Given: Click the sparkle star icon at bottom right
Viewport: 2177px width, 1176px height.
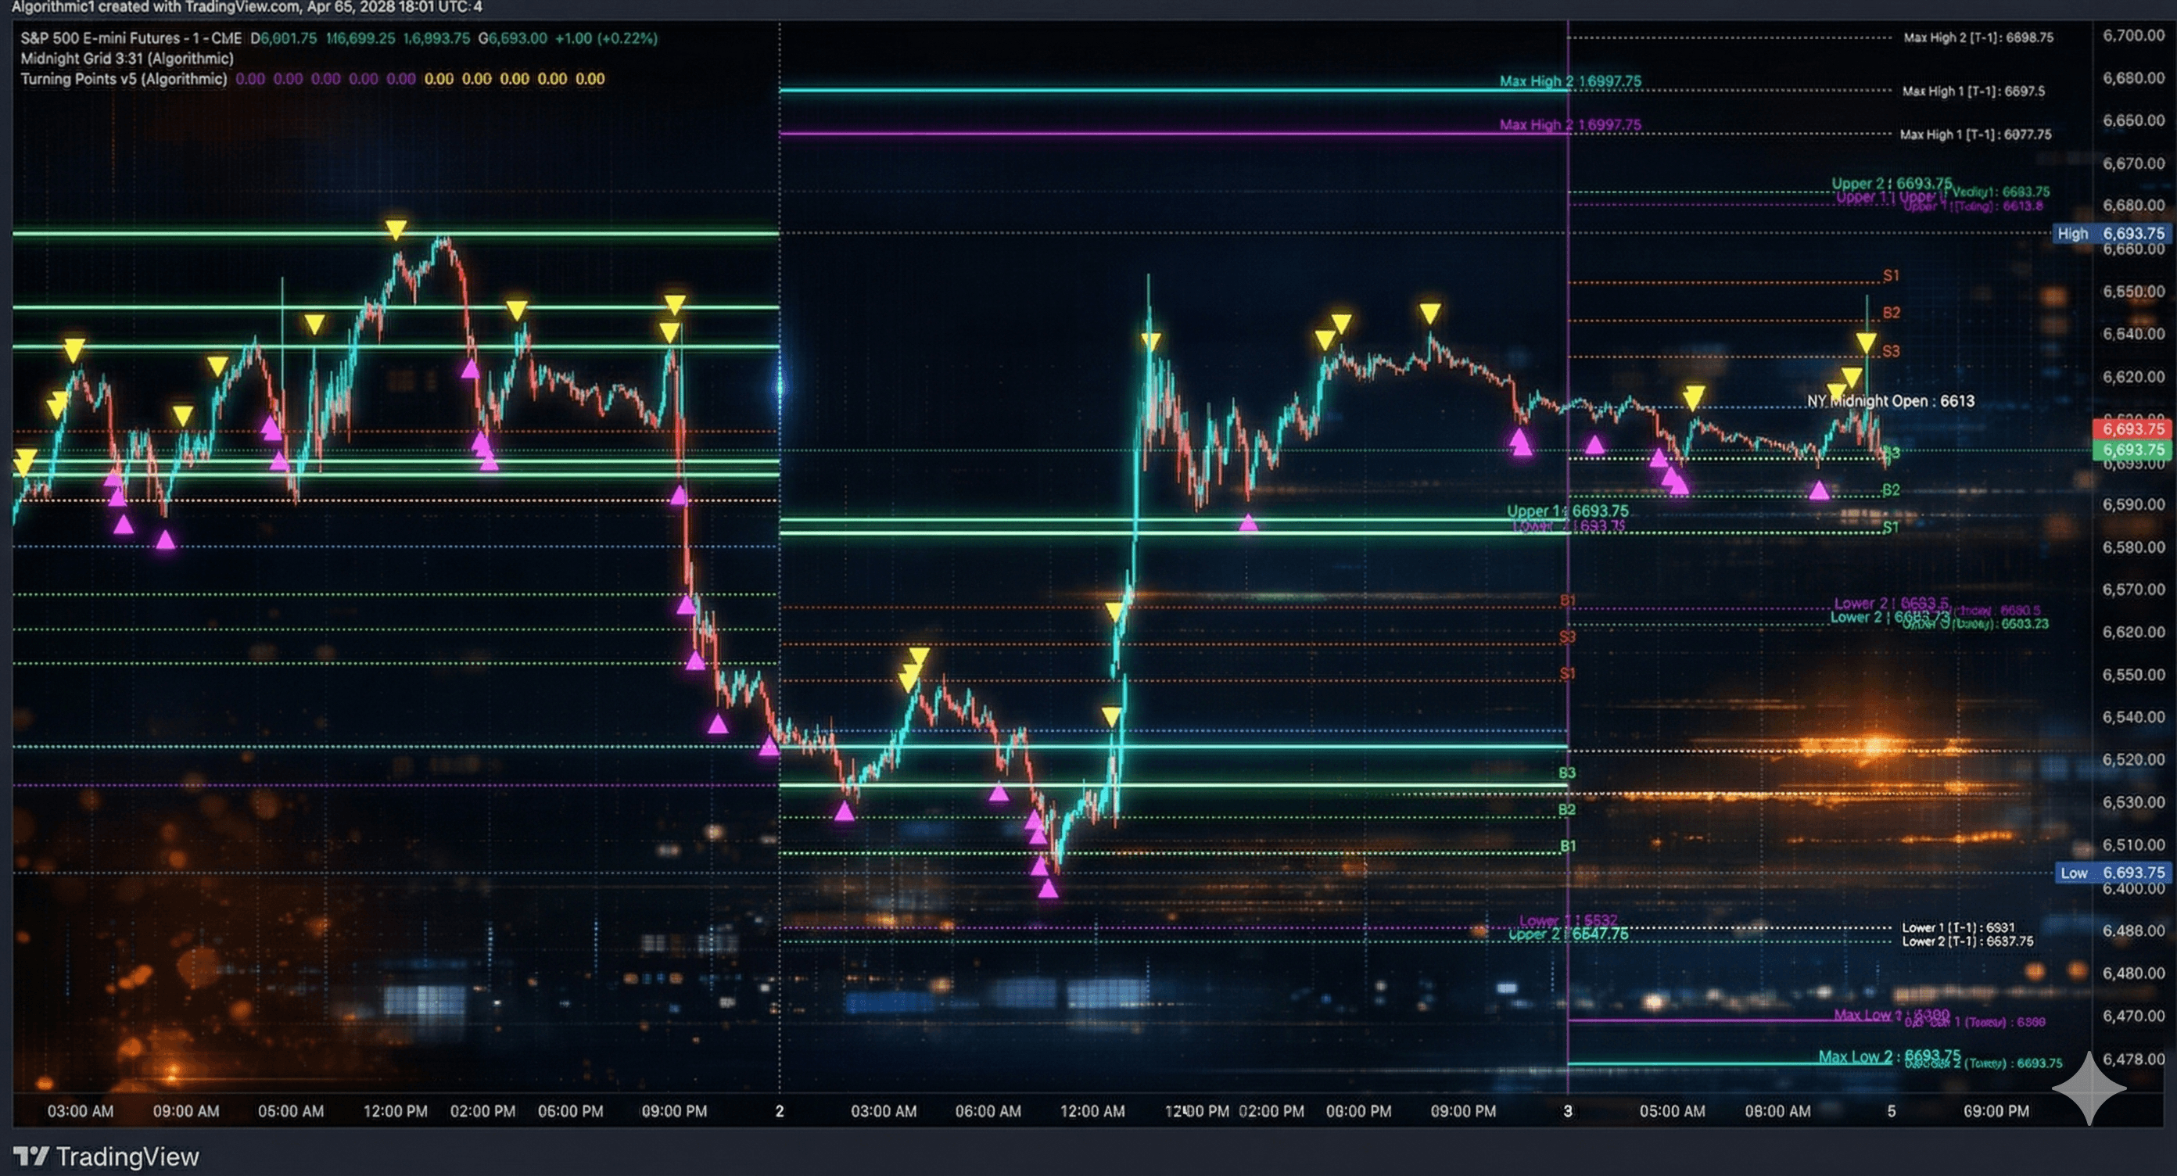Looking at the screenshot, I should click(x=2089, y=1088).
